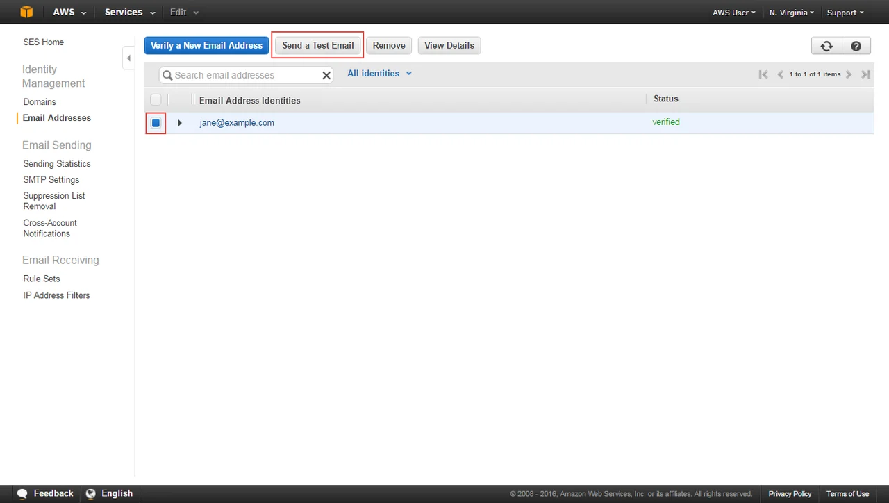Click English language selector

pyautogui.click(x=117, y=494)
